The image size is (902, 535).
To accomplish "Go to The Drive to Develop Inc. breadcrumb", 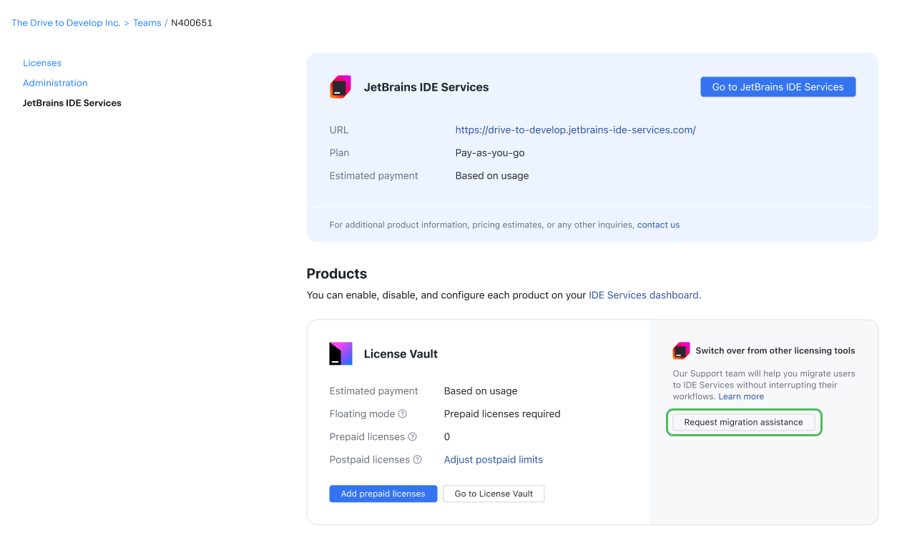I will [66, 23].
